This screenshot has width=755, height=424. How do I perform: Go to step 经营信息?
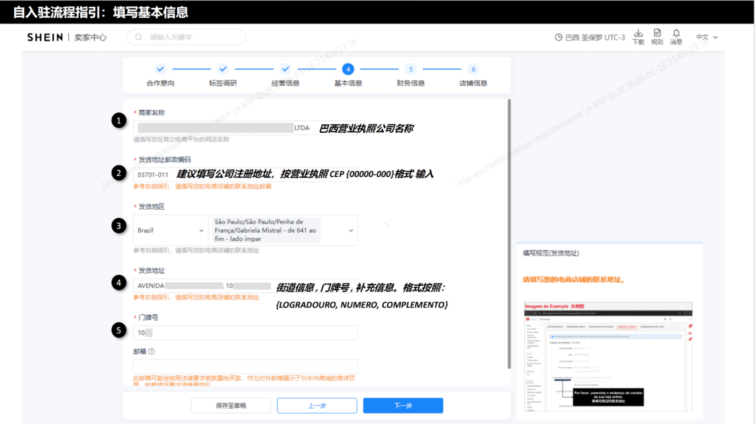[x=285, y=75]
